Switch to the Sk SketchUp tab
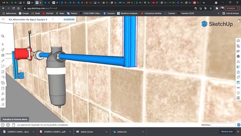The height and width of the screenshot is (136, 241). pyautogui.click(x=55, y=3)
